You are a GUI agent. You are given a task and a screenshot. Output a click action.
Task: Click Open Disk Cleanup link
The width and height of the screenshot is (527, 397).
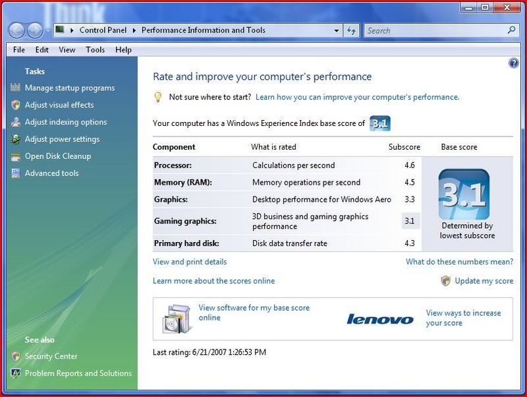(x=58, y=156)
